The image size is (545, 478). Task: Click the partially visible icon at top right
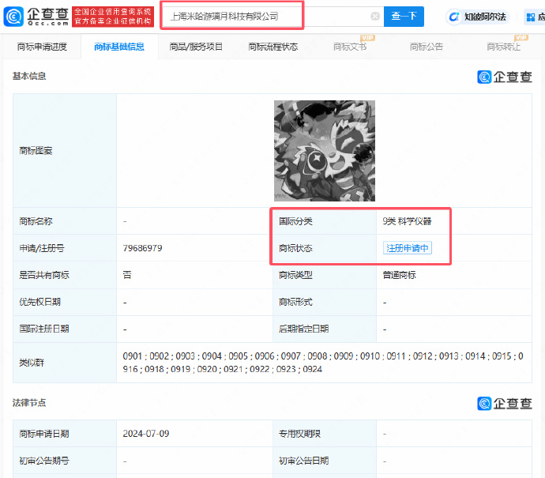[x=536, y=17]
